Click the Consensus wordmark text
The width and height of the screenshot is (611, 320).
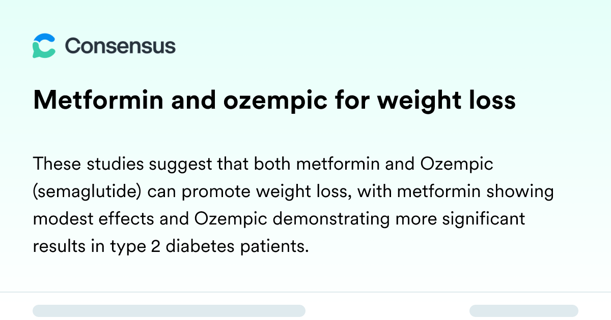tap(120, 46)
